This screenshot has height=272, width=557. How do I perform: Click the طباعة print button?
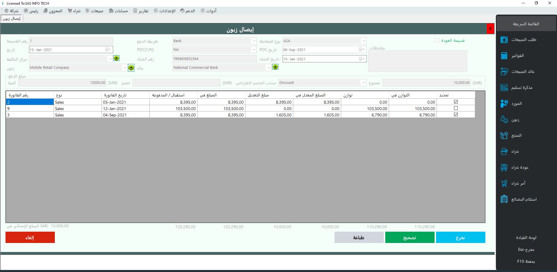(x=359, y=237)
